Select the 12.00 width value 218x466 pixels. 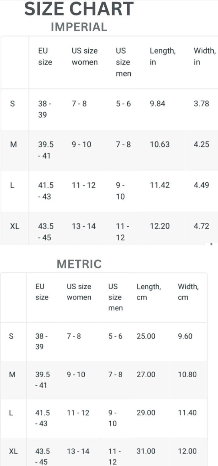click(x=187, y=451)
